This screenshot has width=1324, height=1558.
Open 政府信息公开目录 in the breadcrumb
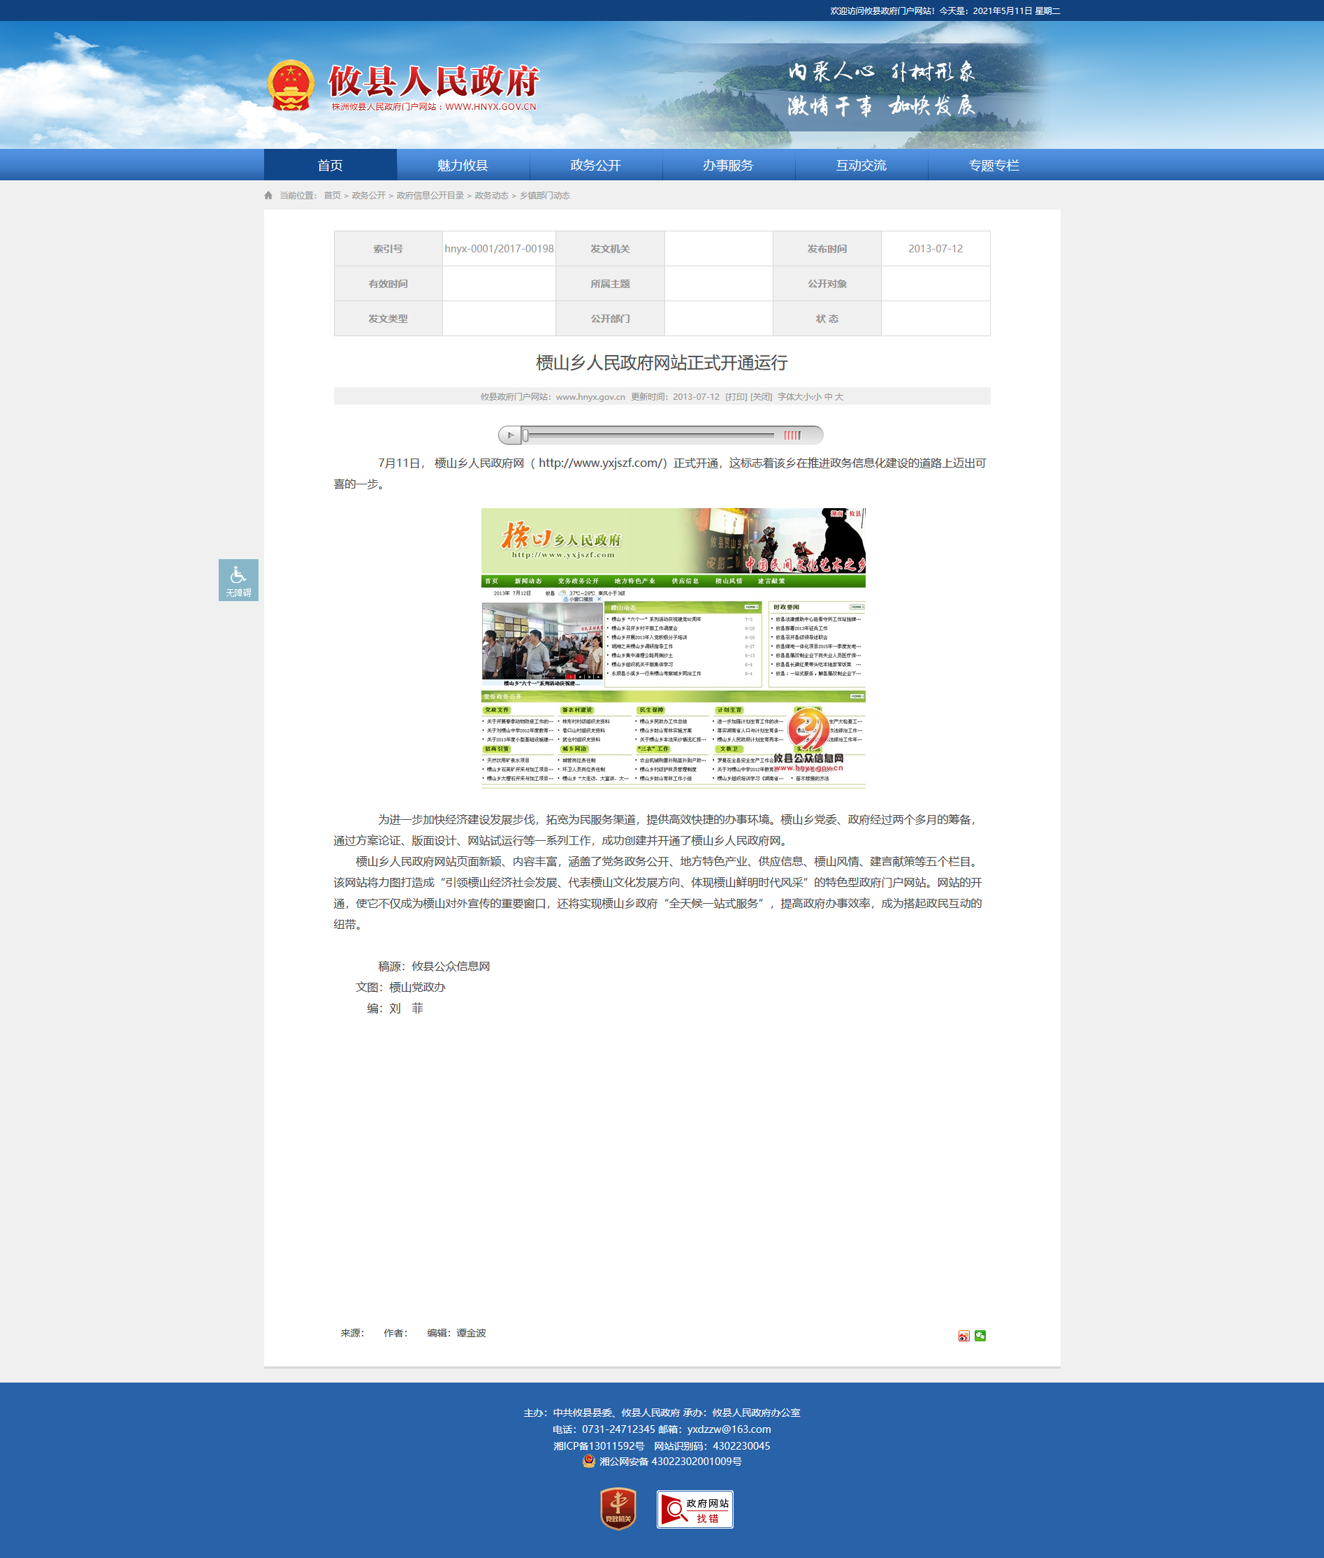(429, 196)
